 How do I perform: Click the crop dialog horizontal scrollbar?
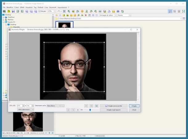pyautogui.click(x=73, y=102)
